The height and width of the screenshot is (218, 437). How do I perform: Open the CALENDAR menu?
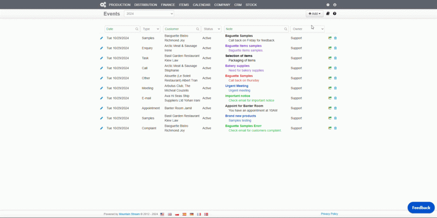(201, 5)
